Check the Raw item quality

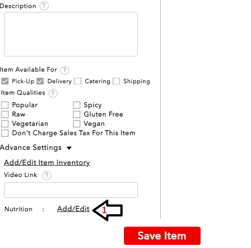pos(5,114)
